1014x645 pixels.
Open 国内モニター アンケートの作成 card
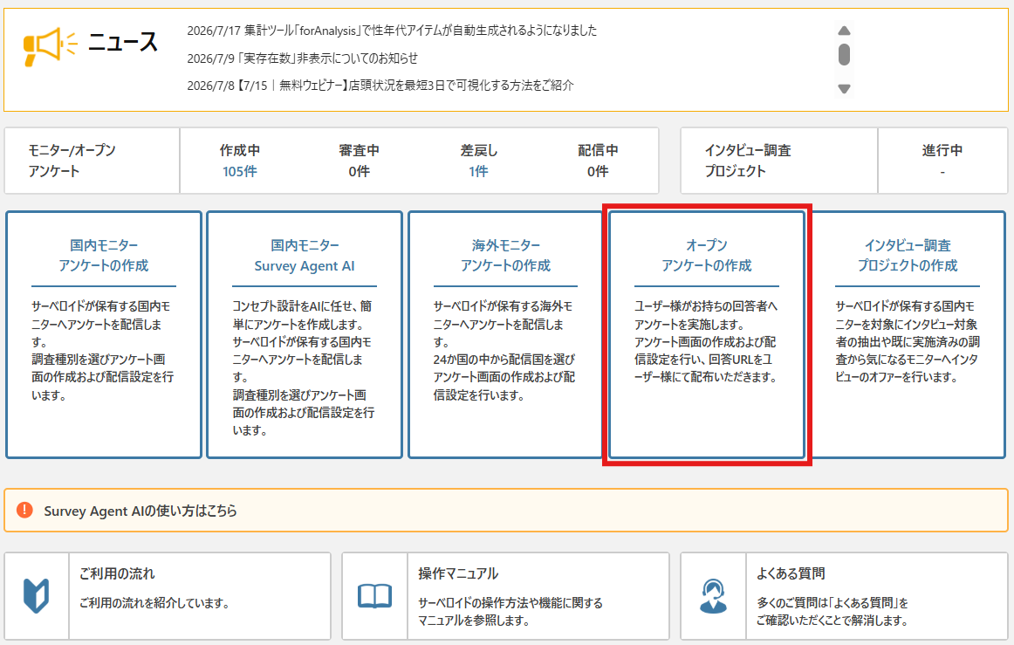pyautogui.click(x=104, y=334)
